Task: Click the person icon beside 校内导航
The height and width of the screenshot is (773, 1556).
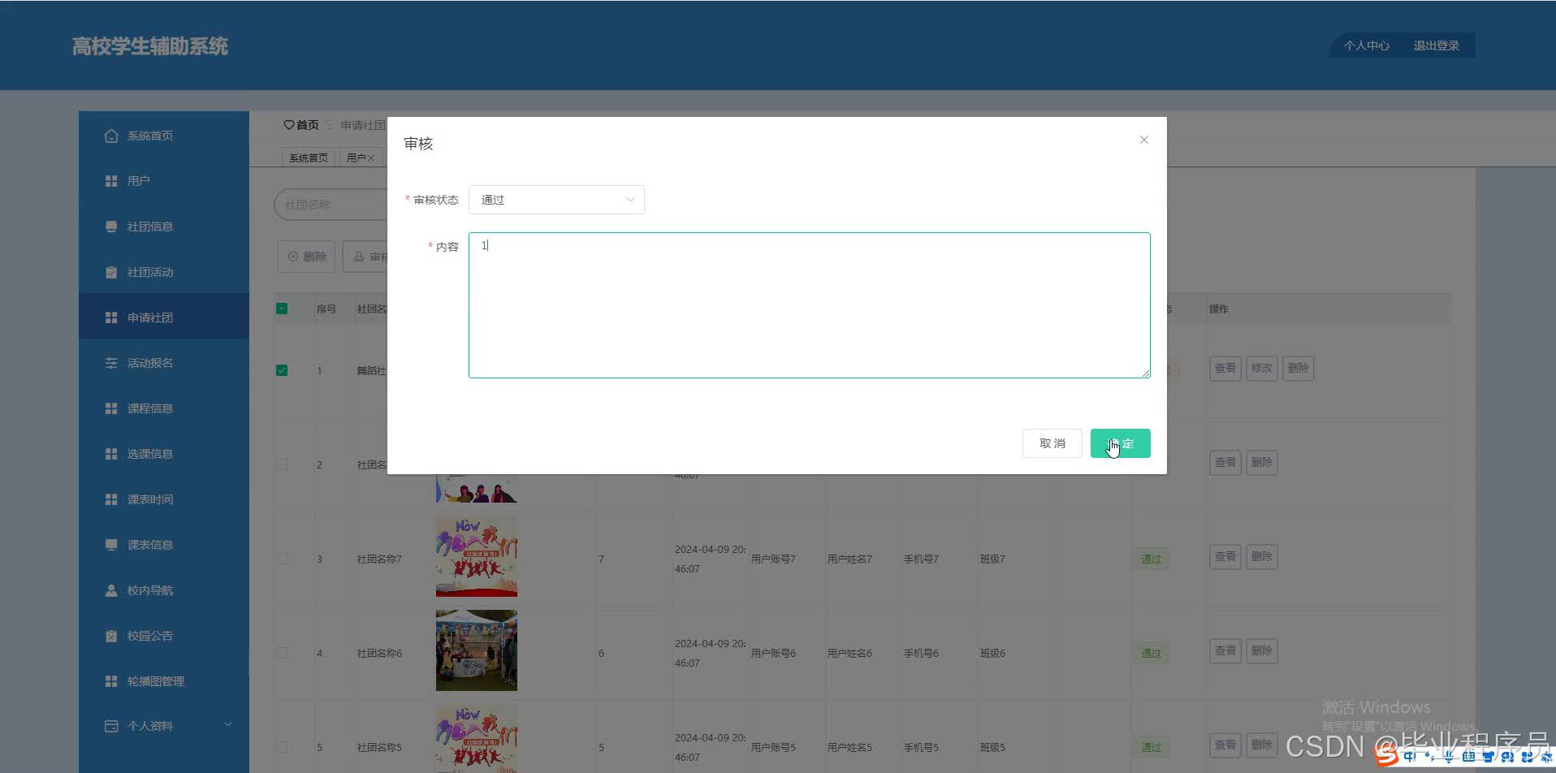Action: click(x=111, y=590)
